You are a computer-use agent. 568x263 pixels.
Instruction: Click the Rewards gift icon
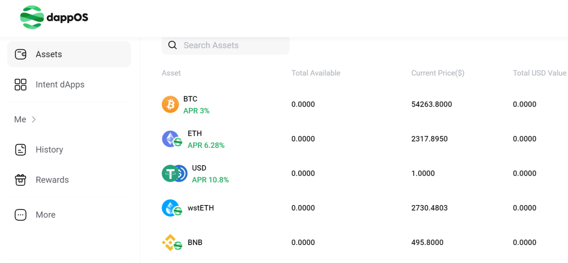(20, 179)
